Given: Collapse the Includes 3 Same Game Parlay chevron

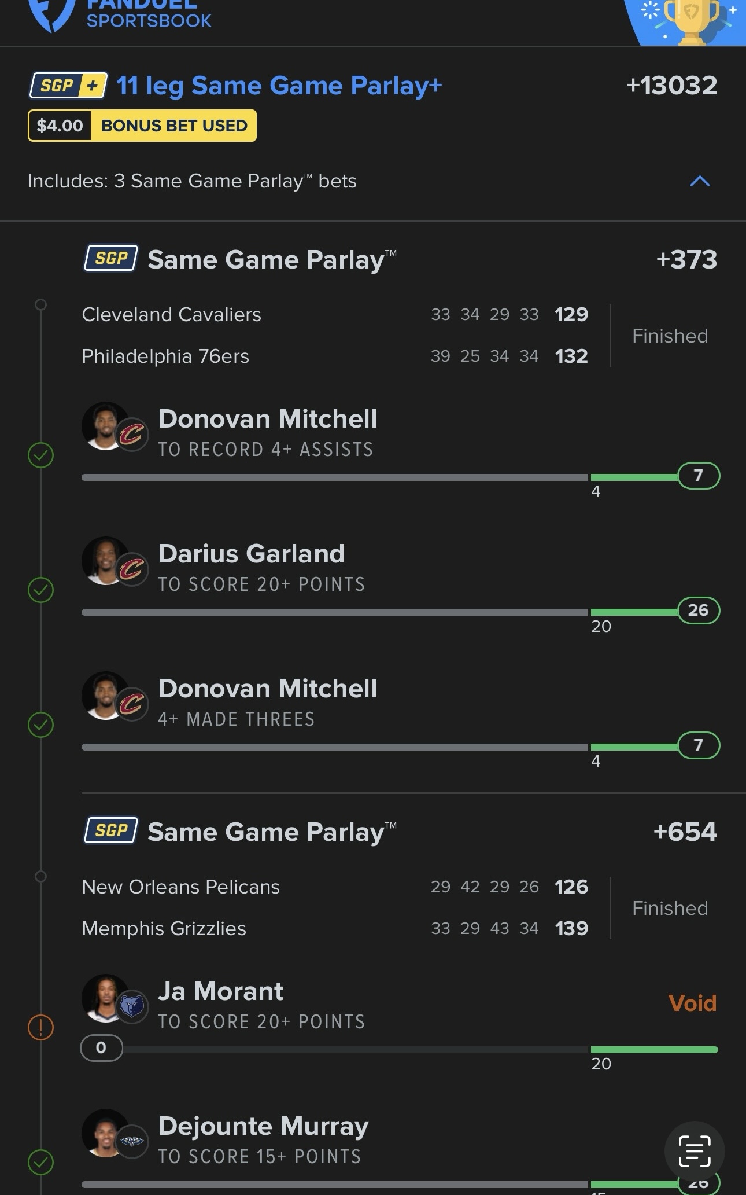Looking at the screenshot, I should pyautogui.click(x=700, y=181).
